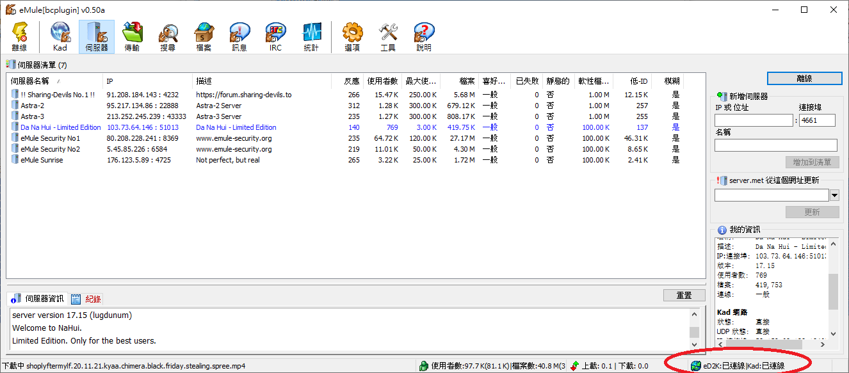Viewport: 849px width, 373px height.
Task: Sort by 描述 column header
Action: pyautogui.click(x=262, y=81)
